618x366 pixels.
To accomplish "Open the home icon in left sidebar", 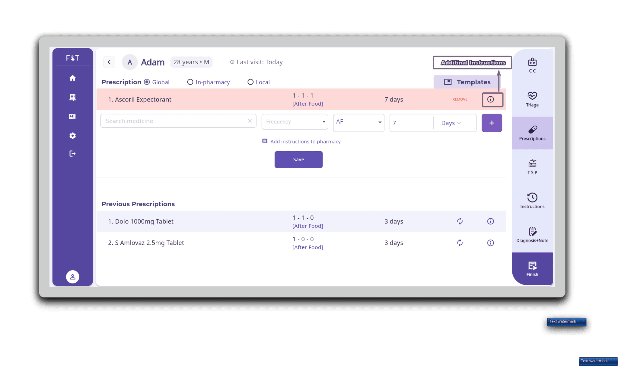I will [x=72, y=78].
